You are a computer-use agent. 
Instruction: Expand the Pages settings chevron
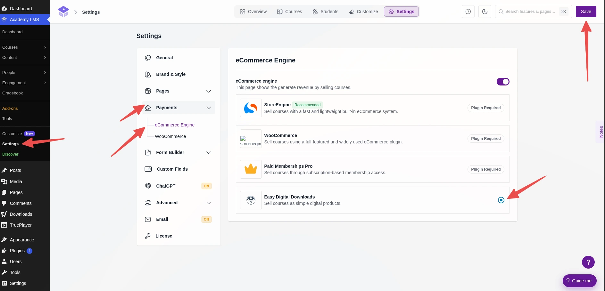pyautogui.click(x=209, y=91)
